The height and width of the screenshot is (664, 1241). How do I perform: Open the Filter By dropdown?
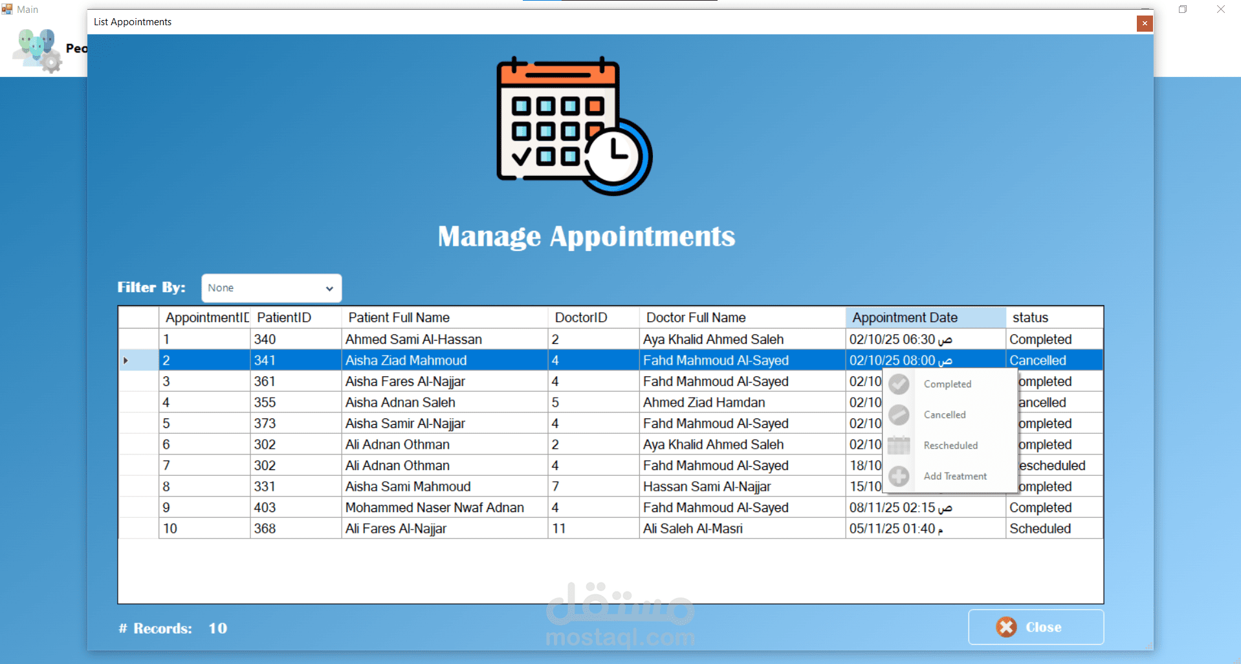click(271, 288)
